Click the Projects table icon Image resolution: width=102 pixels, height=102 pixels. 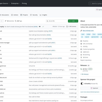(21, 15)
